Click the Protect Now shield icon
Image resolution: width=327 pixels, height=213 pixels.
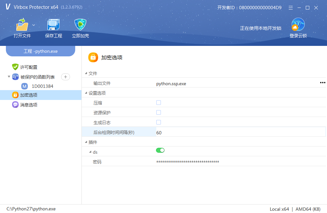point(80,25)
